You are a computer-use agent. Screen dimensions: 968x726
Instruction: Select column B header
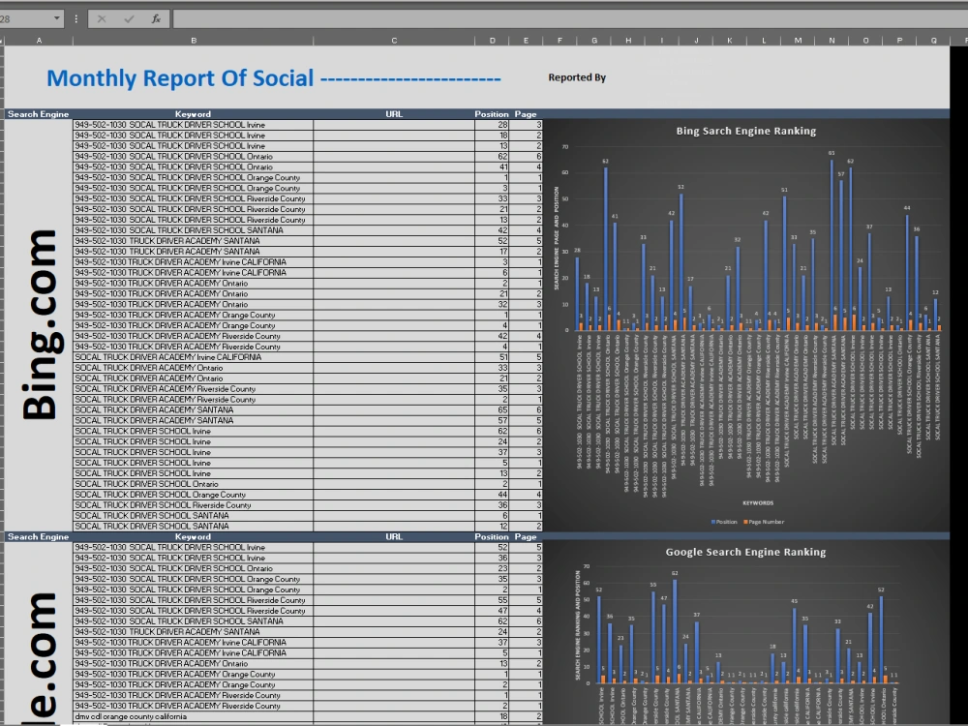pos(194,40)
